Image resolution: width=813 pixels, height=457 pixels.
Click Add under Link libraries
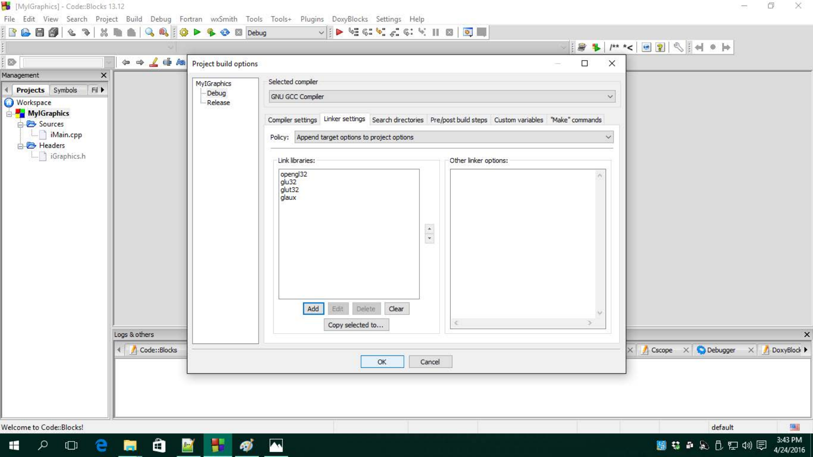(313, 309)
